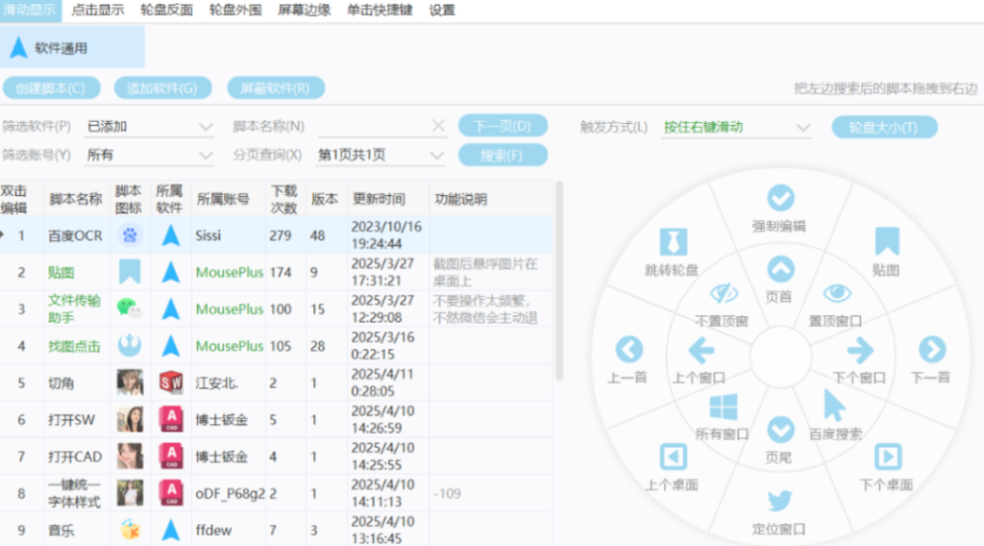984x546 pixels.
Task: Click the 百度搜索 cursor icon
Action: [834, 406]
